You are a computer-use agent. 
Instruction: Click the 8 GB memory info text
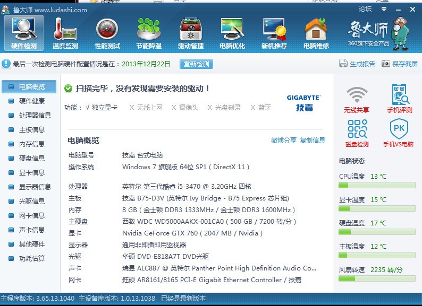pyautogui.click(x=208, y=210)
